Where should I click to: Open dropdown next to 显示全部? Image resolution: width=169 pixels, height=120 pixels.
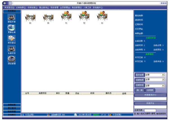163,75
